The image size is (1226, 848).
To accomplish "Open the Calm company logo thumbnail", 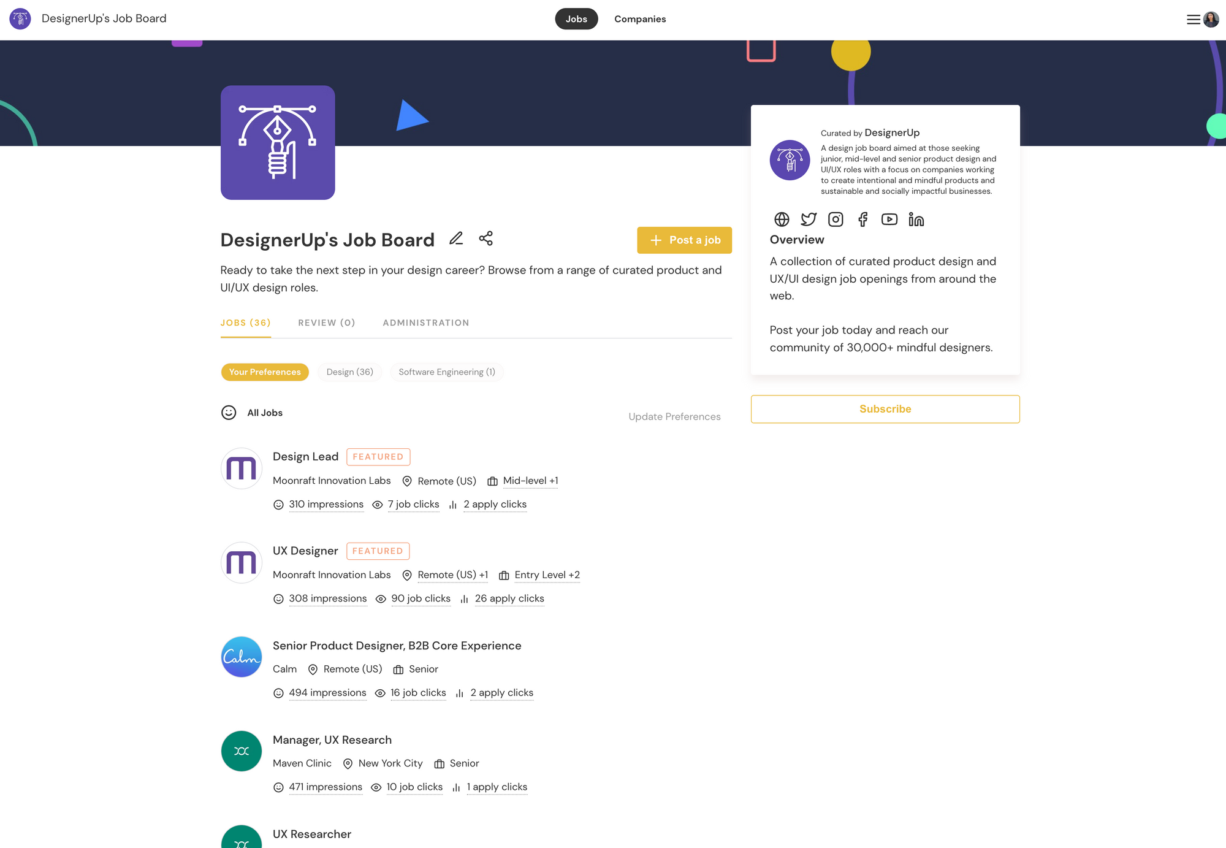I will [242, 657].
